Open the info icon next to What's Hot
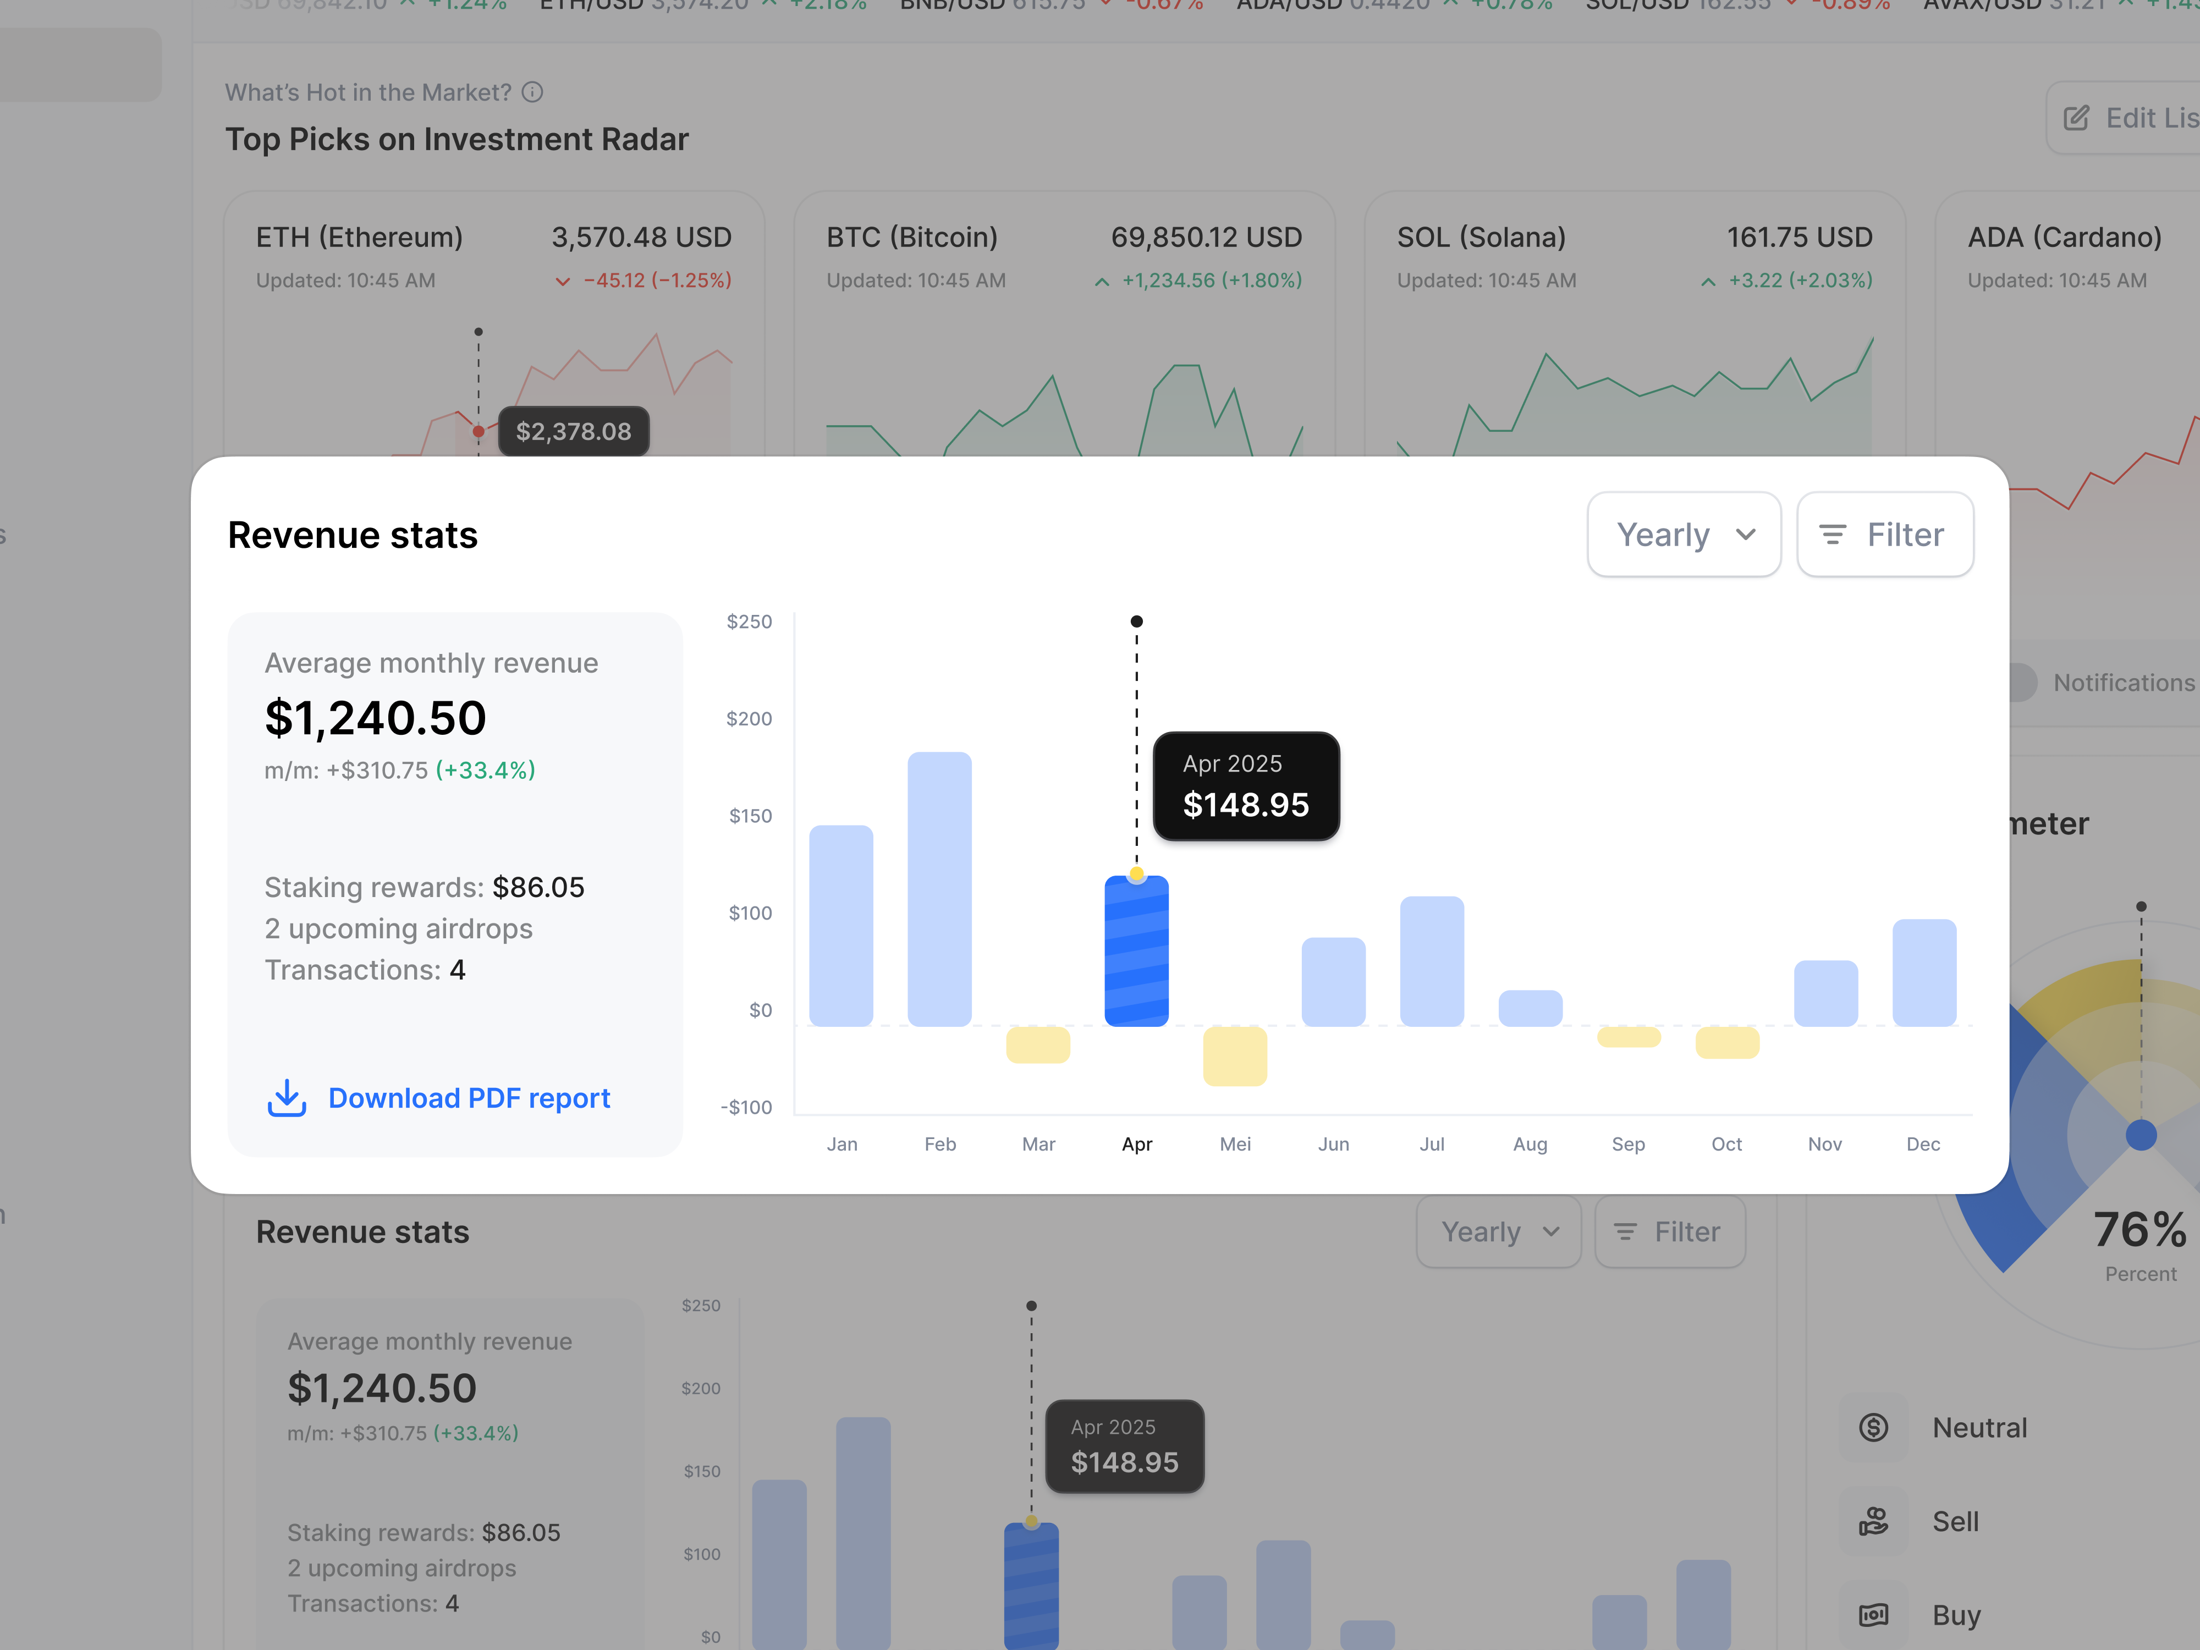 click(x=533, y=91)
